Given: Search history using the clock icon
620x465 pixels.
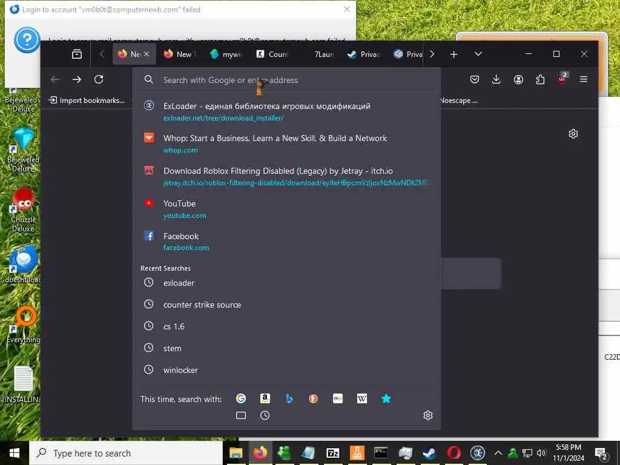Looking at the screenshot, I should point(265,415).
